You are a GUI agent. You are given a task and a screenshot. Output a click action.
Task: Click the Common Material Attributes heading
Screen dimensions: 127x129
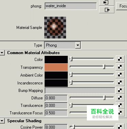pyautogui.click(x=33, y=53)
